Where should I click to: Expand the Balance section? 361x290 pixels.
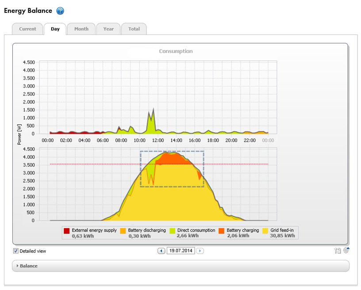point(180,266)
